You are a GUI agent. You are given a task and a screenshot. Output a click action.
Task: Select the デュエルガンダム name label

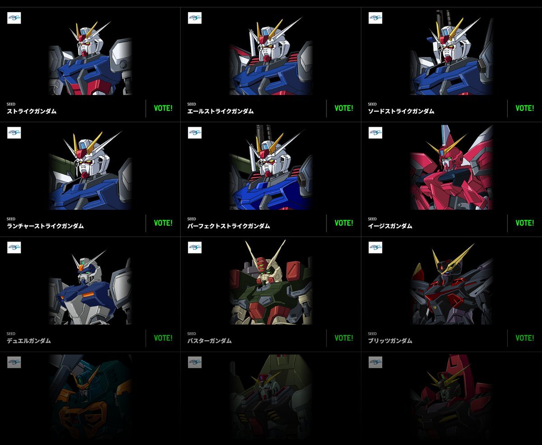[29, 341]
